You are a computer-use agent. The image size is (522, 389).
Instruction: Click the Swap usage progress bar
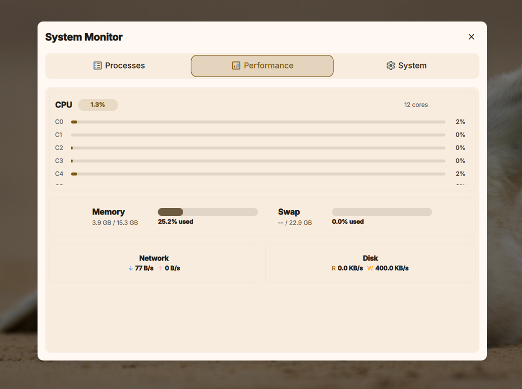381,212
